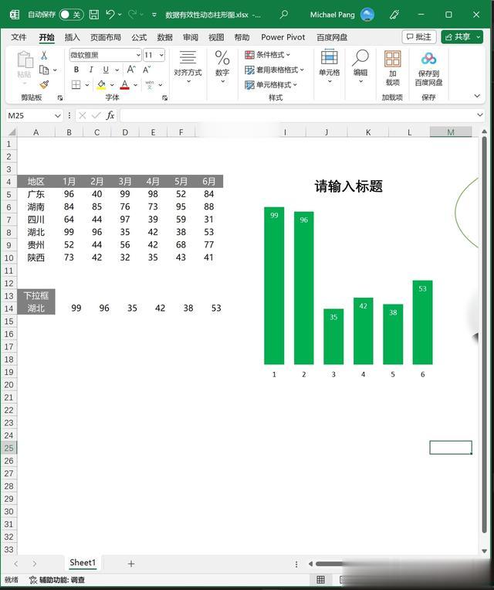
Task: Open Clipboard pane dialog launcher
Action: 60,98
